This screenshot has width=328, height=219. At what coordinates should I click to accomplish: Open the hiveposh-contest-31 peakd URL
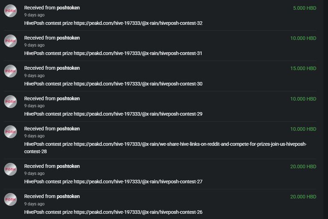pos(138,53)
